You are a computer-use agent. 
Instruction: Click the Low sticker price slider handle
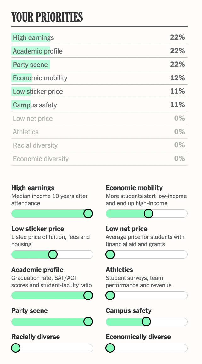53,254
